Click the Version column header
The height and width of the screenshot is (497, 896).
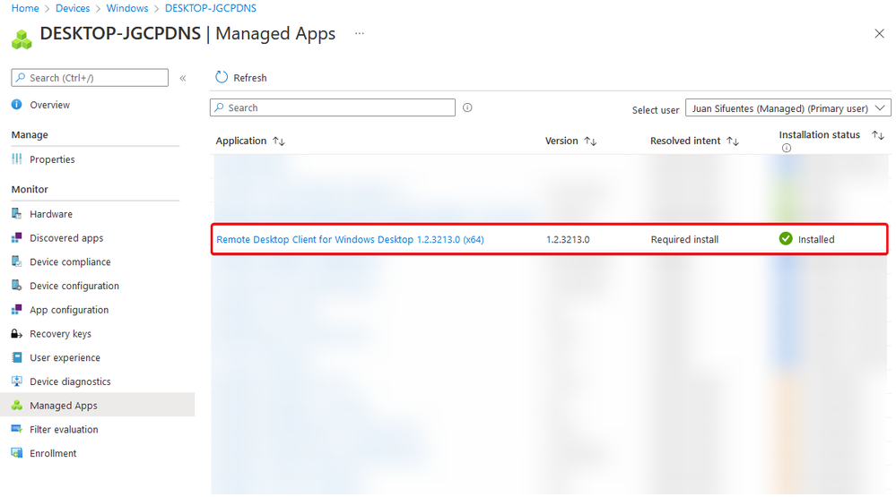tap(561, 141)
